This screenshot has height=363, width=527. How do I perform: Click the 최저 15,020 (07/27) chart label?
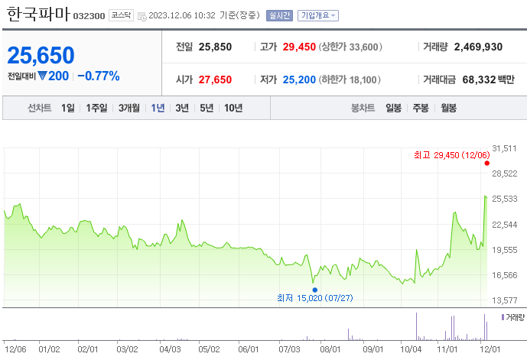tap(315, 298)
